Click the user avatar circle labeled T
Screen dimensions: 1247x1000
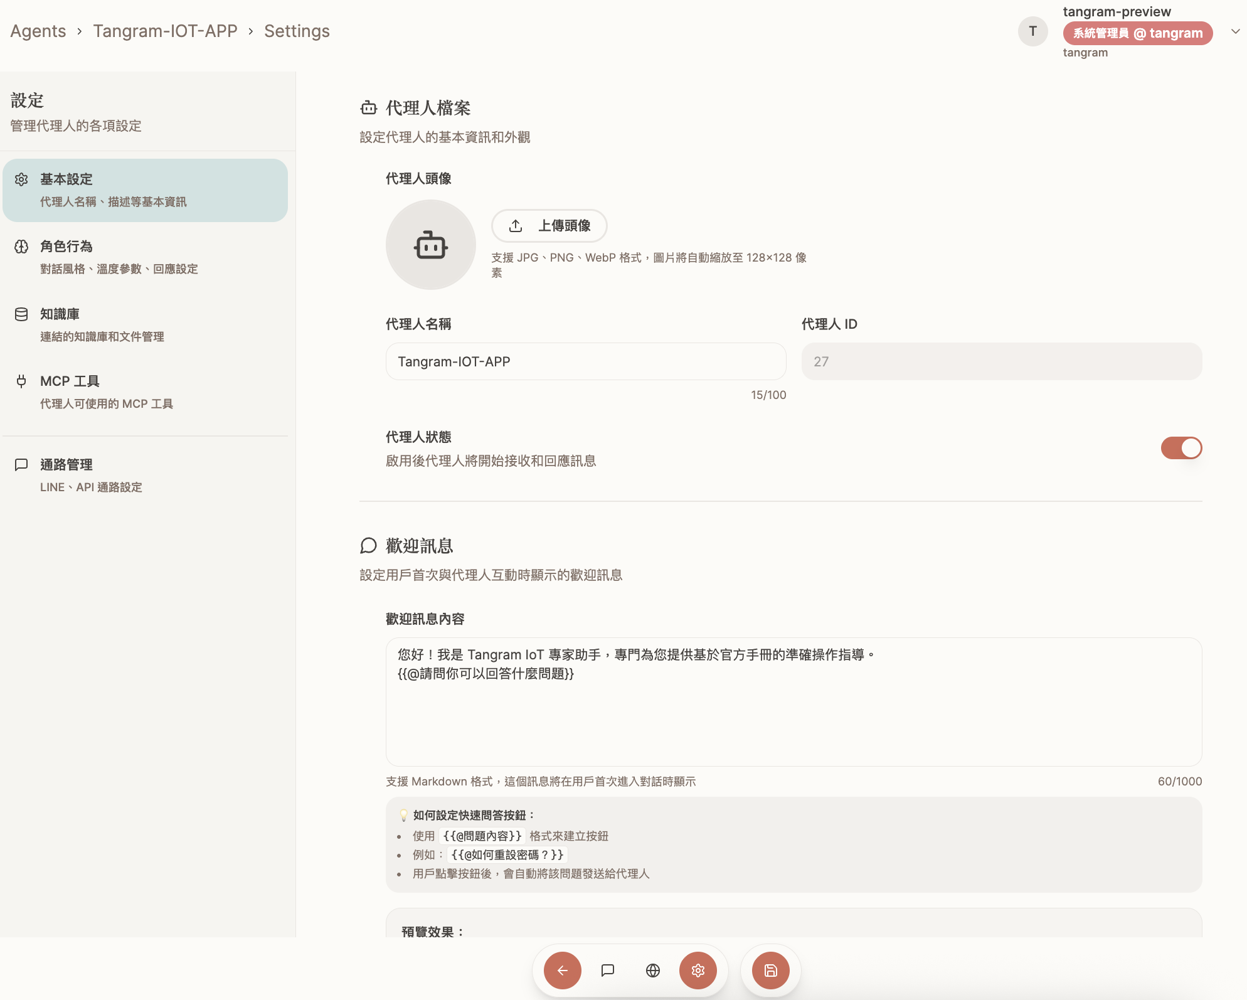(x=1032, y=31)
